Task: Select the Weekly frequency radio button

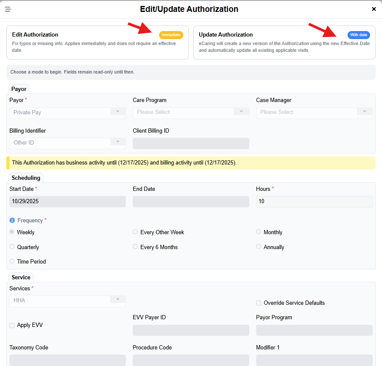Action: click(x=12, y=232)
